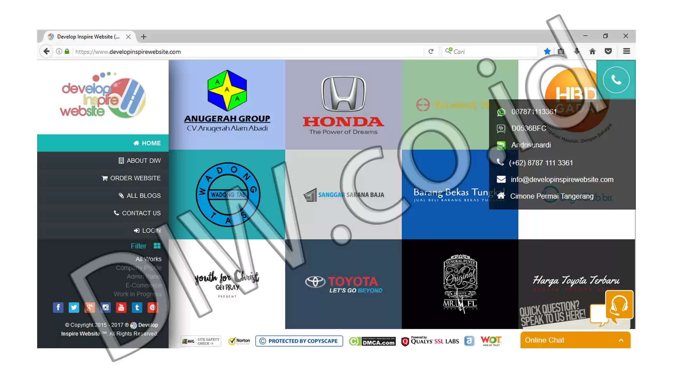Click the site info icon in address bar
The height and width of the screenshot is (378, 673).
pyautogui.click(x=59, y=51)
